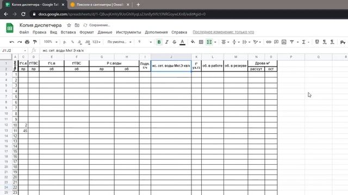Close the Копия диспетчера browser tab
The height and width of the screenshot is (195, 348).
pyautogui.click(x=63, y=5)
